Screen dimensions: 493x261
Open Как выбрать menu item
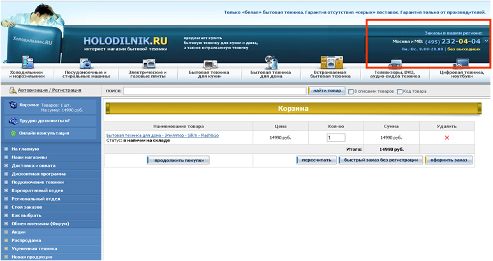pyautogui.click(x=26, y=216)
